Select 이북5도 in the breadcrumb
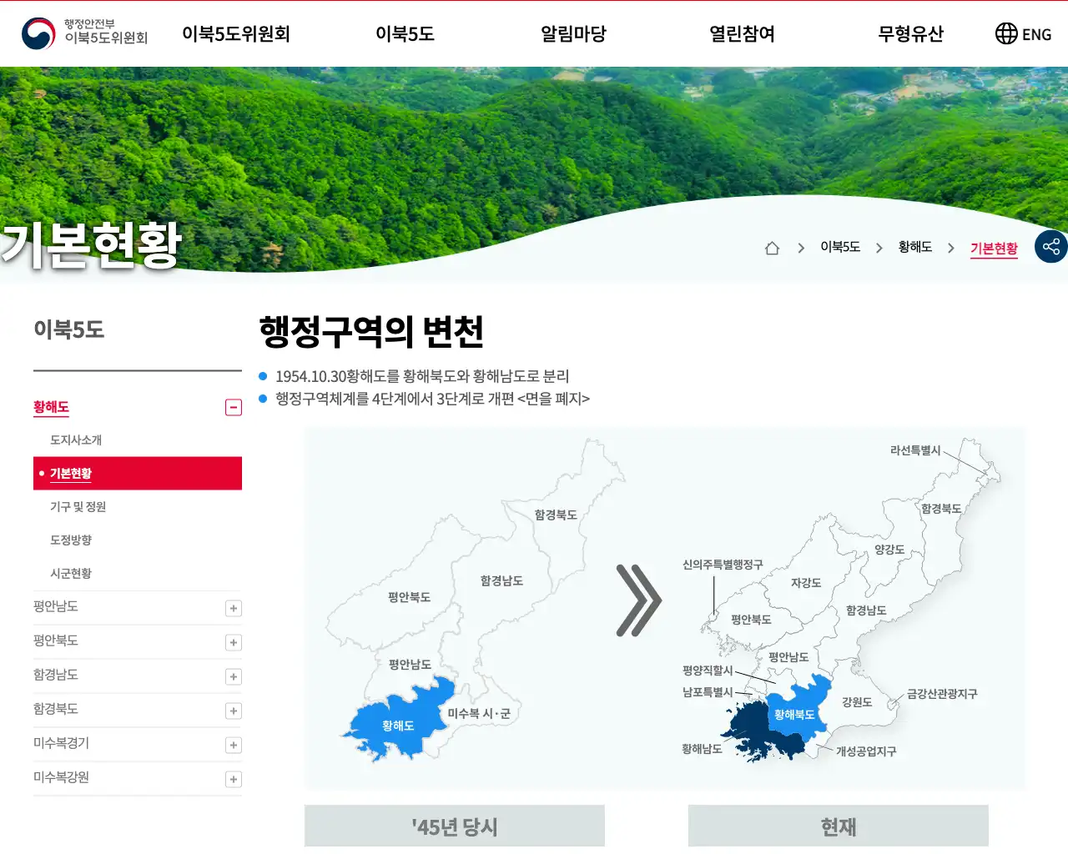1068x854 pixels. coord(840,247)
